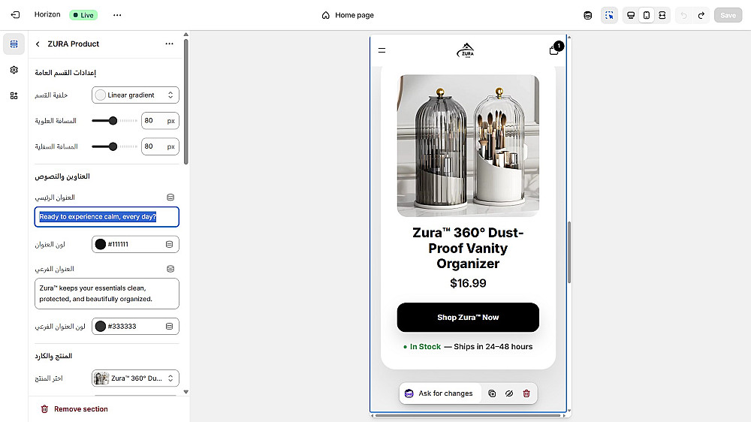This screenshot has width=751, height=422.
Task: Click the redo arrow
Action: point(701,15)
